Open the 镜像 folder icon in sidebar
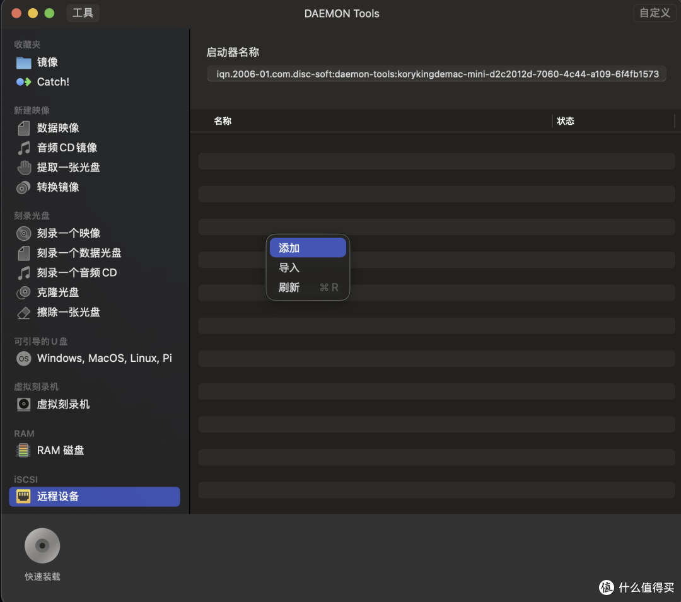This screenshot has height=602, width=681. [x=23, y=62]
